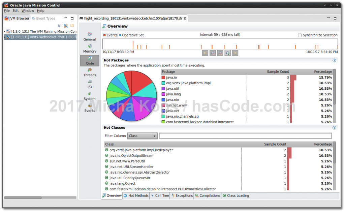Screen dimensions: 345x212
Task: Open the Window menu
Action: (28, 10)
